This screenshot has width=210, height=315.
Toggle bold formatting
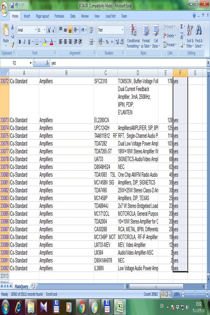point(20,42)
